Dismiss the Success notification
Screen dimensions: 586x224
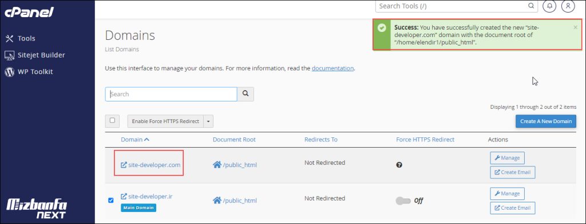(575, 27)
